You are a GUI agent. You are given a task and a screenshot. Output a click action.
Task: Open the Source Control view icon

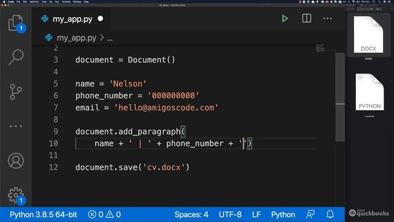[15, 92]
